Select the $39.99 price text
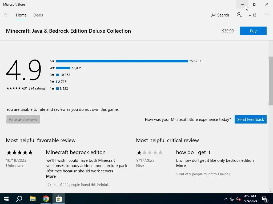 click(228, 31)
